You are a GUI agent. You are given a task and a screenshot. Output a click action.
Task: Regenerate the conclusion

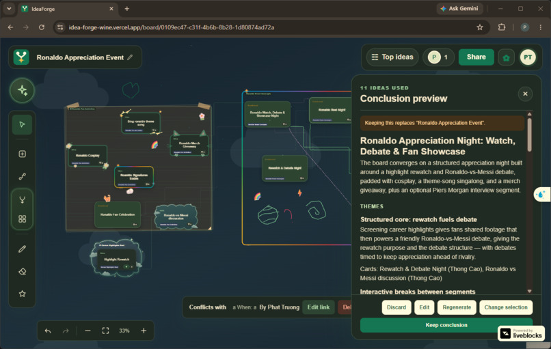click(457, 307)
